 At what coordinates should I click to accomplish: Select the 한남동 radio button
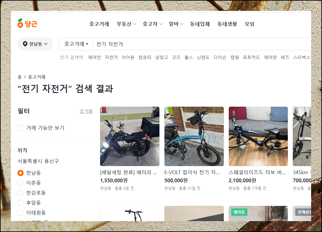tap(21, 173)
